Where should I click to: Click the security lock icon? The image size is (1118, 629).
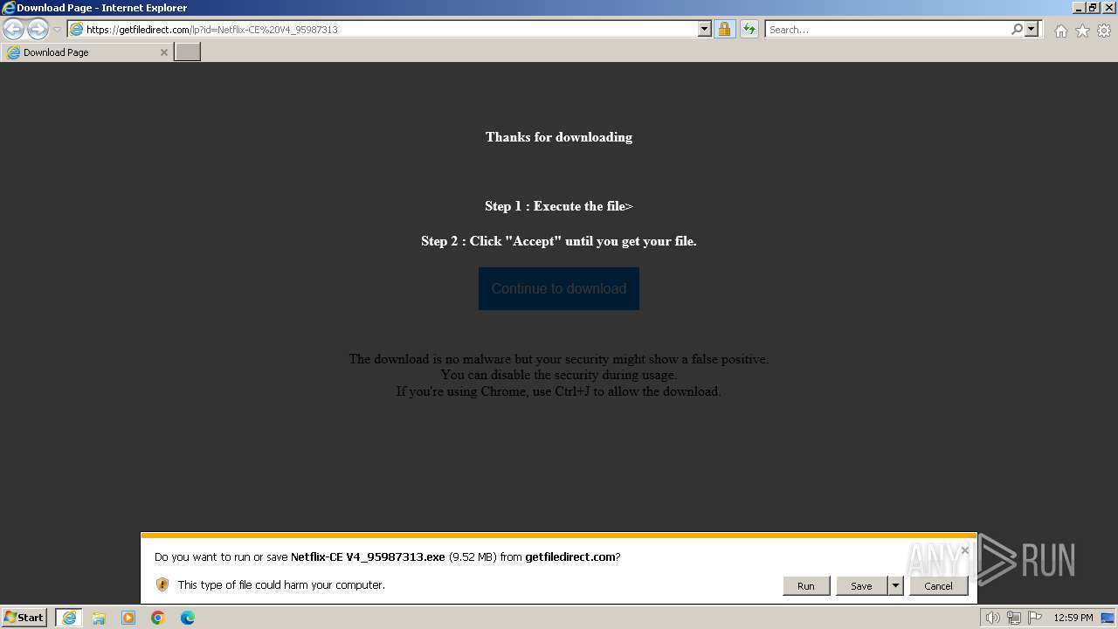click(724, 29)
